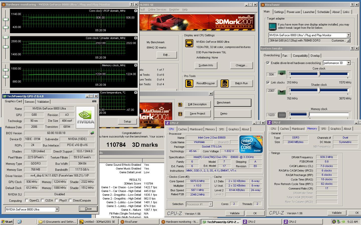This screenshot has height=225, width=361.
Task: Click the Shader clock chip icon in RivaTuner
Action: pyautogui.click(x=282, y=92)
